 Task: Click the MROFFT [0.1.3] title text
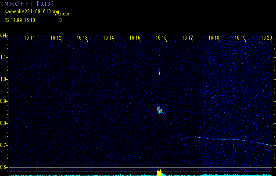(x=29, y=4)
